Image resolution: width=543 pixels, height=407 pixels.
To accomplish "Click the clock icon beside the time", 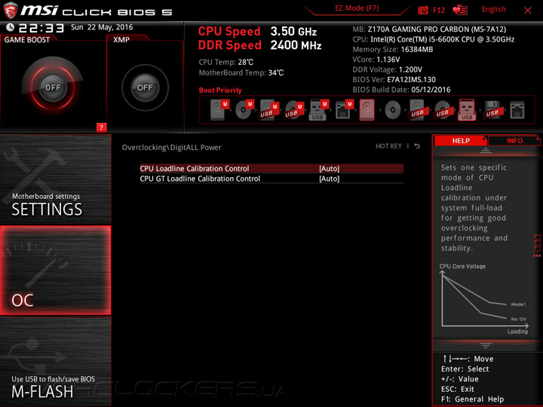I will [10, 27].
